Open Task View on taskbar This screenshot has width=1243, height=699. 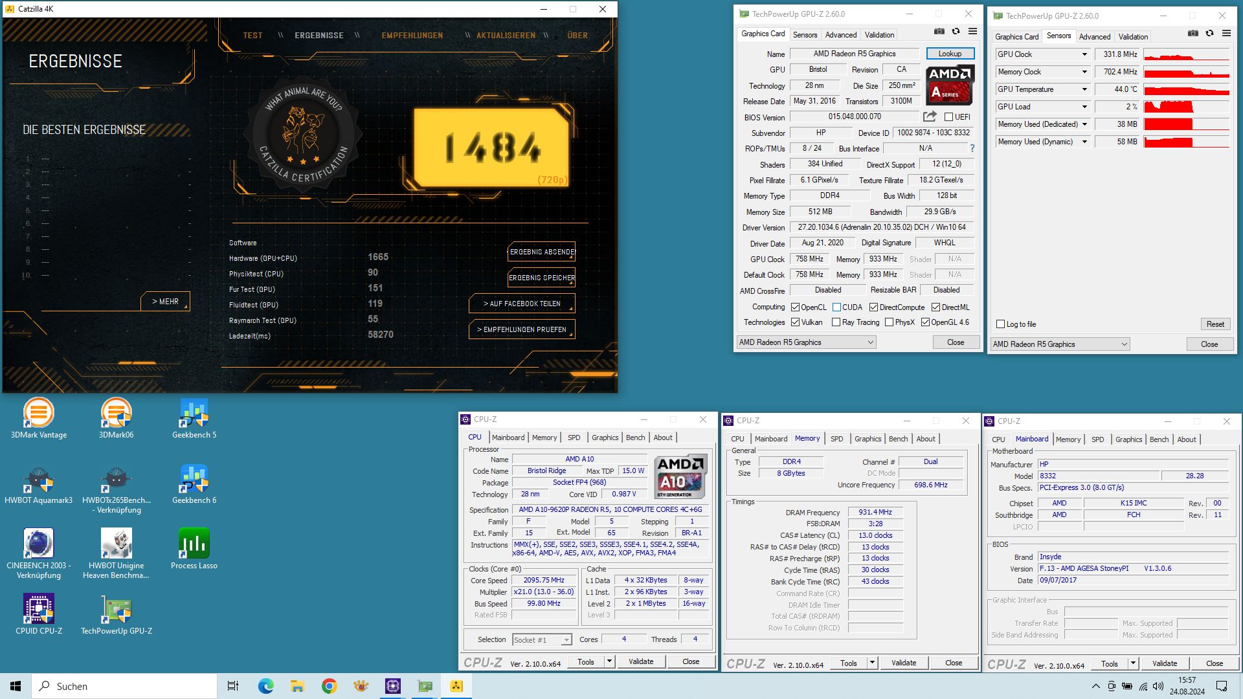pyautogui.click(x=233, y=686)
